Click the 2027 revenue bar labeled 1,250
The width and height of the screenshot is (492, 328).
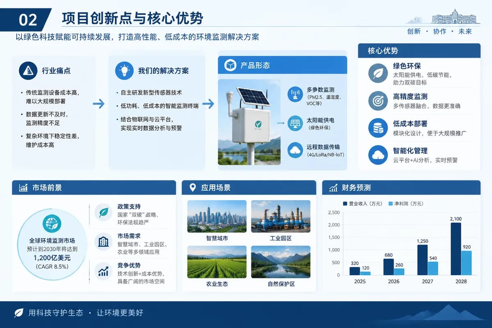pyautogui.click(x=422, y=260)
